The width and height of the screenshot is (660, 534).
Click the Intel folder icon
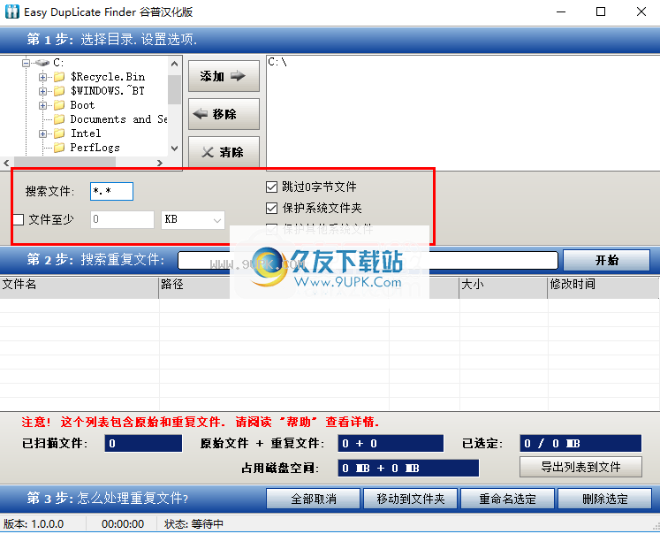pyautogui.click(x=59, y=133)
